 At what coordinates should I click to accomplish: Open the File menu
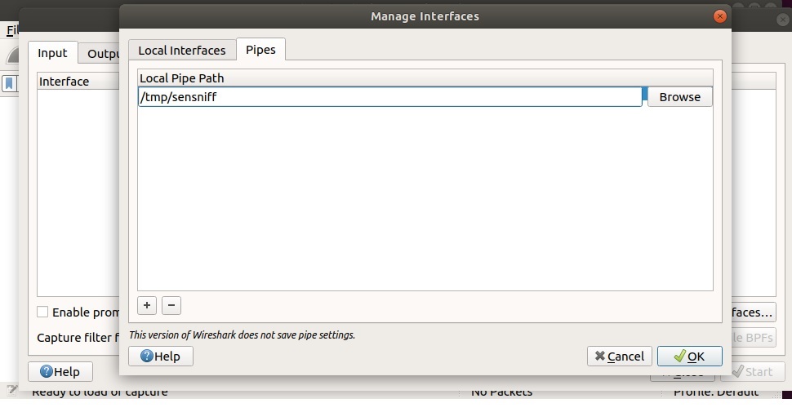(11, 30)
